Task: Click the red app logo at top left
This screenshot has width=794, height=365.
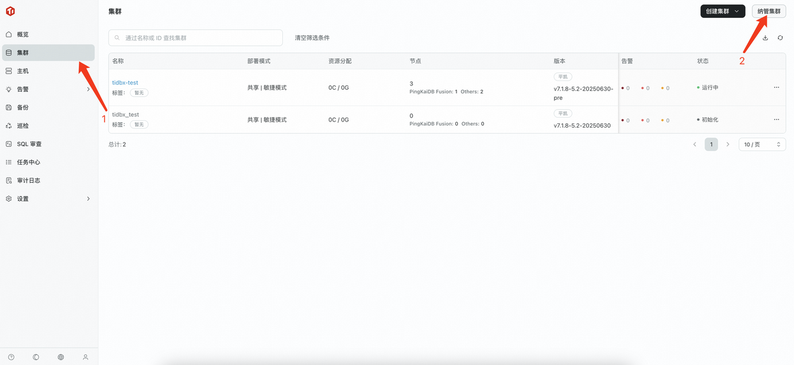Action: coord(9,10)
